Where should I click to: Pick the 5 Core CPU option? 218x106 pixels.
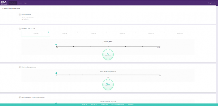(x=151, y=34)
